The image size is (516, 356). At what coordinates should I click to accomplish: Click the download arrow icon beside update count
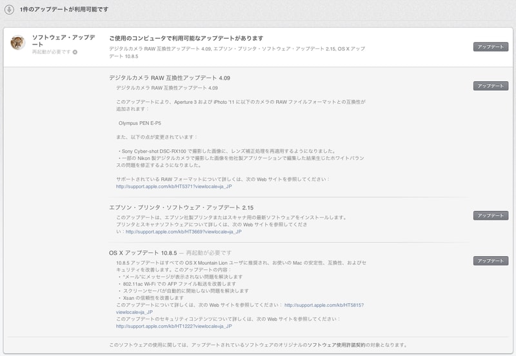(x=9, y=10)
